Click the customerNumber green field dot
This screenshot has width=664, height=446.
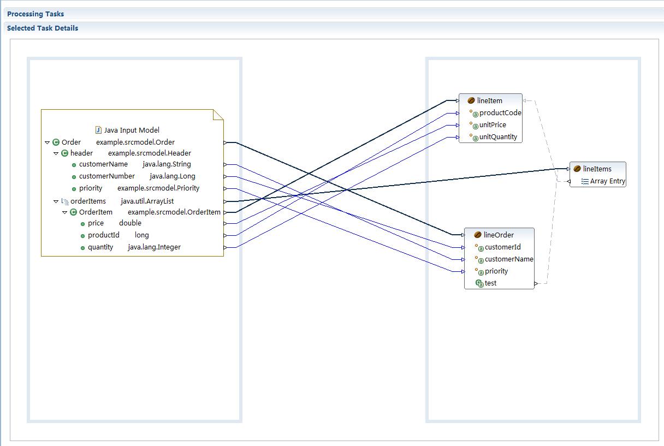74,177
